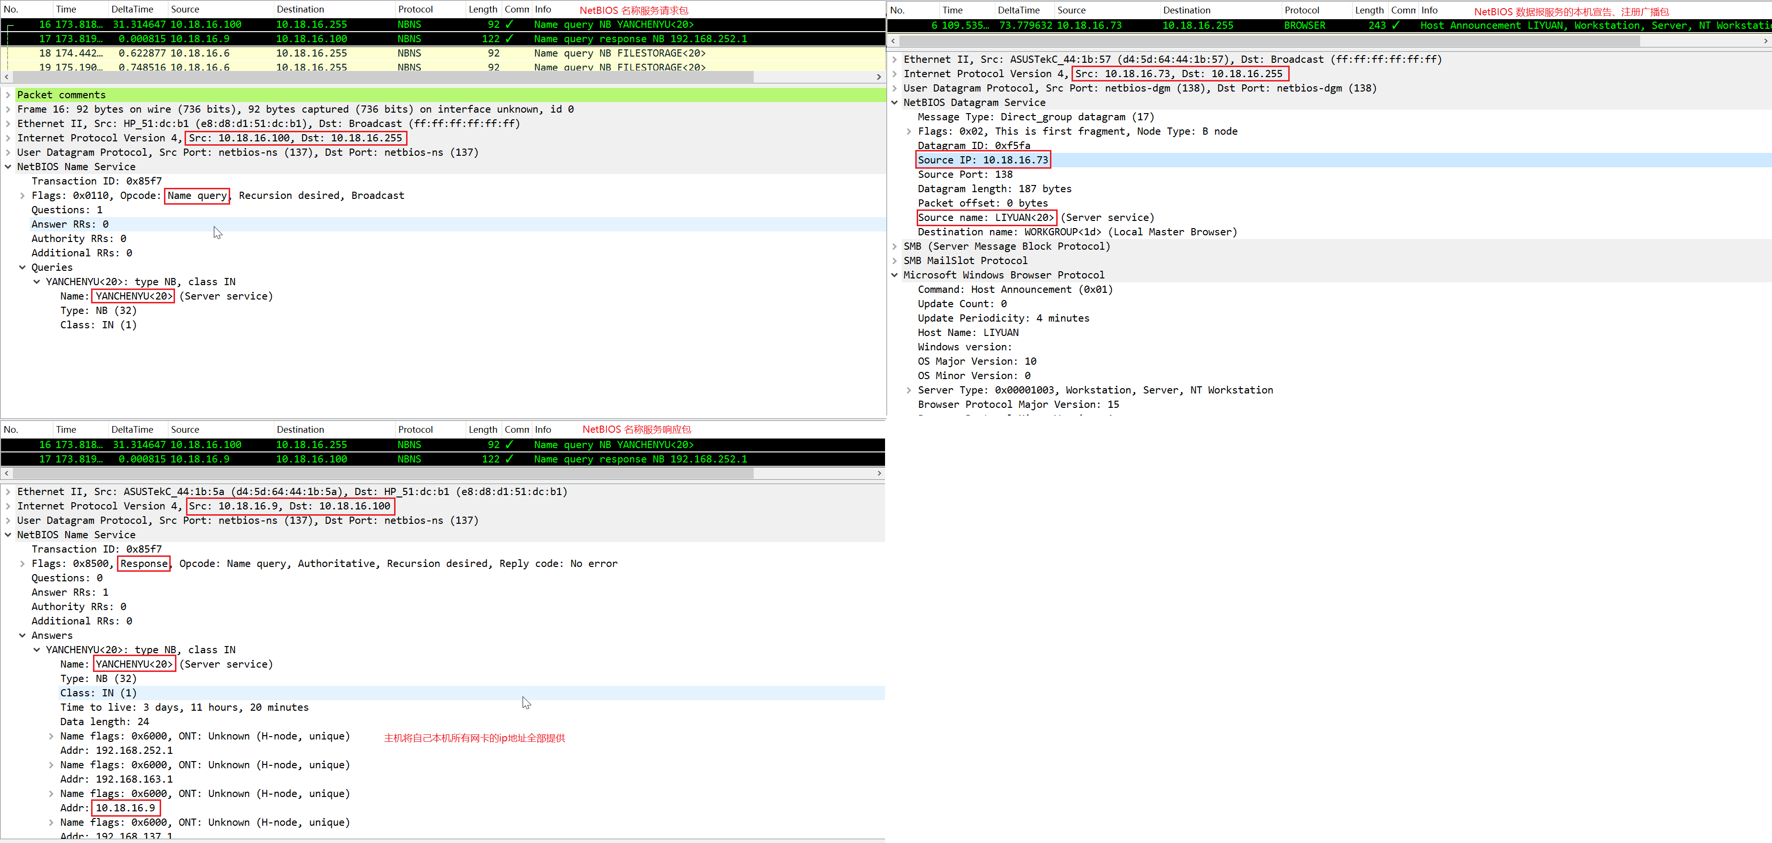Collapse the Answers subtree in the response

22,635
